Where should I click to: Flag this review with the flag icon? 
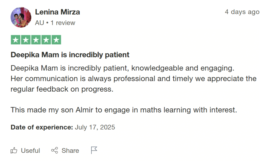[x=94, y=150]
